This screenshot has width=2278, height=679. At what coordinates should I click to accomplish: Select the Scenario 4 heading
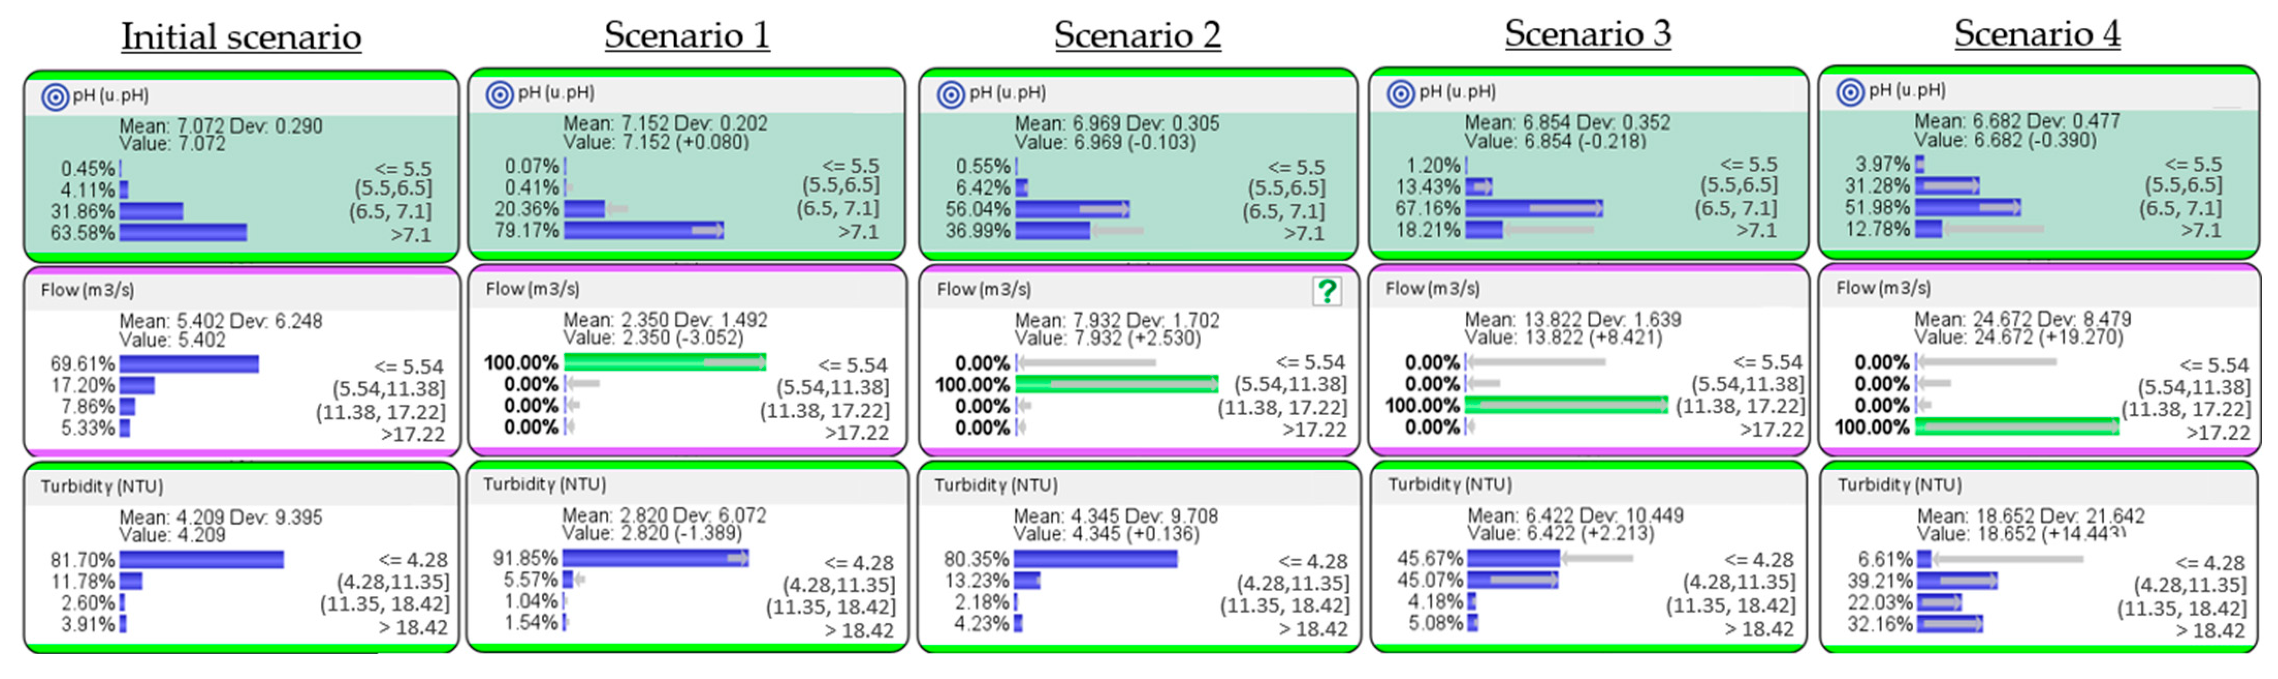click(x=2036, y=34)
